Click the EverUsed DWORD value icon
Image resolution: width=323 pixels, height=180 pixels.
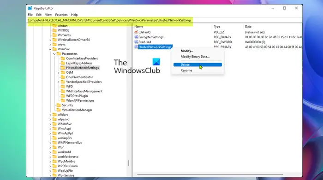point(136,42)
